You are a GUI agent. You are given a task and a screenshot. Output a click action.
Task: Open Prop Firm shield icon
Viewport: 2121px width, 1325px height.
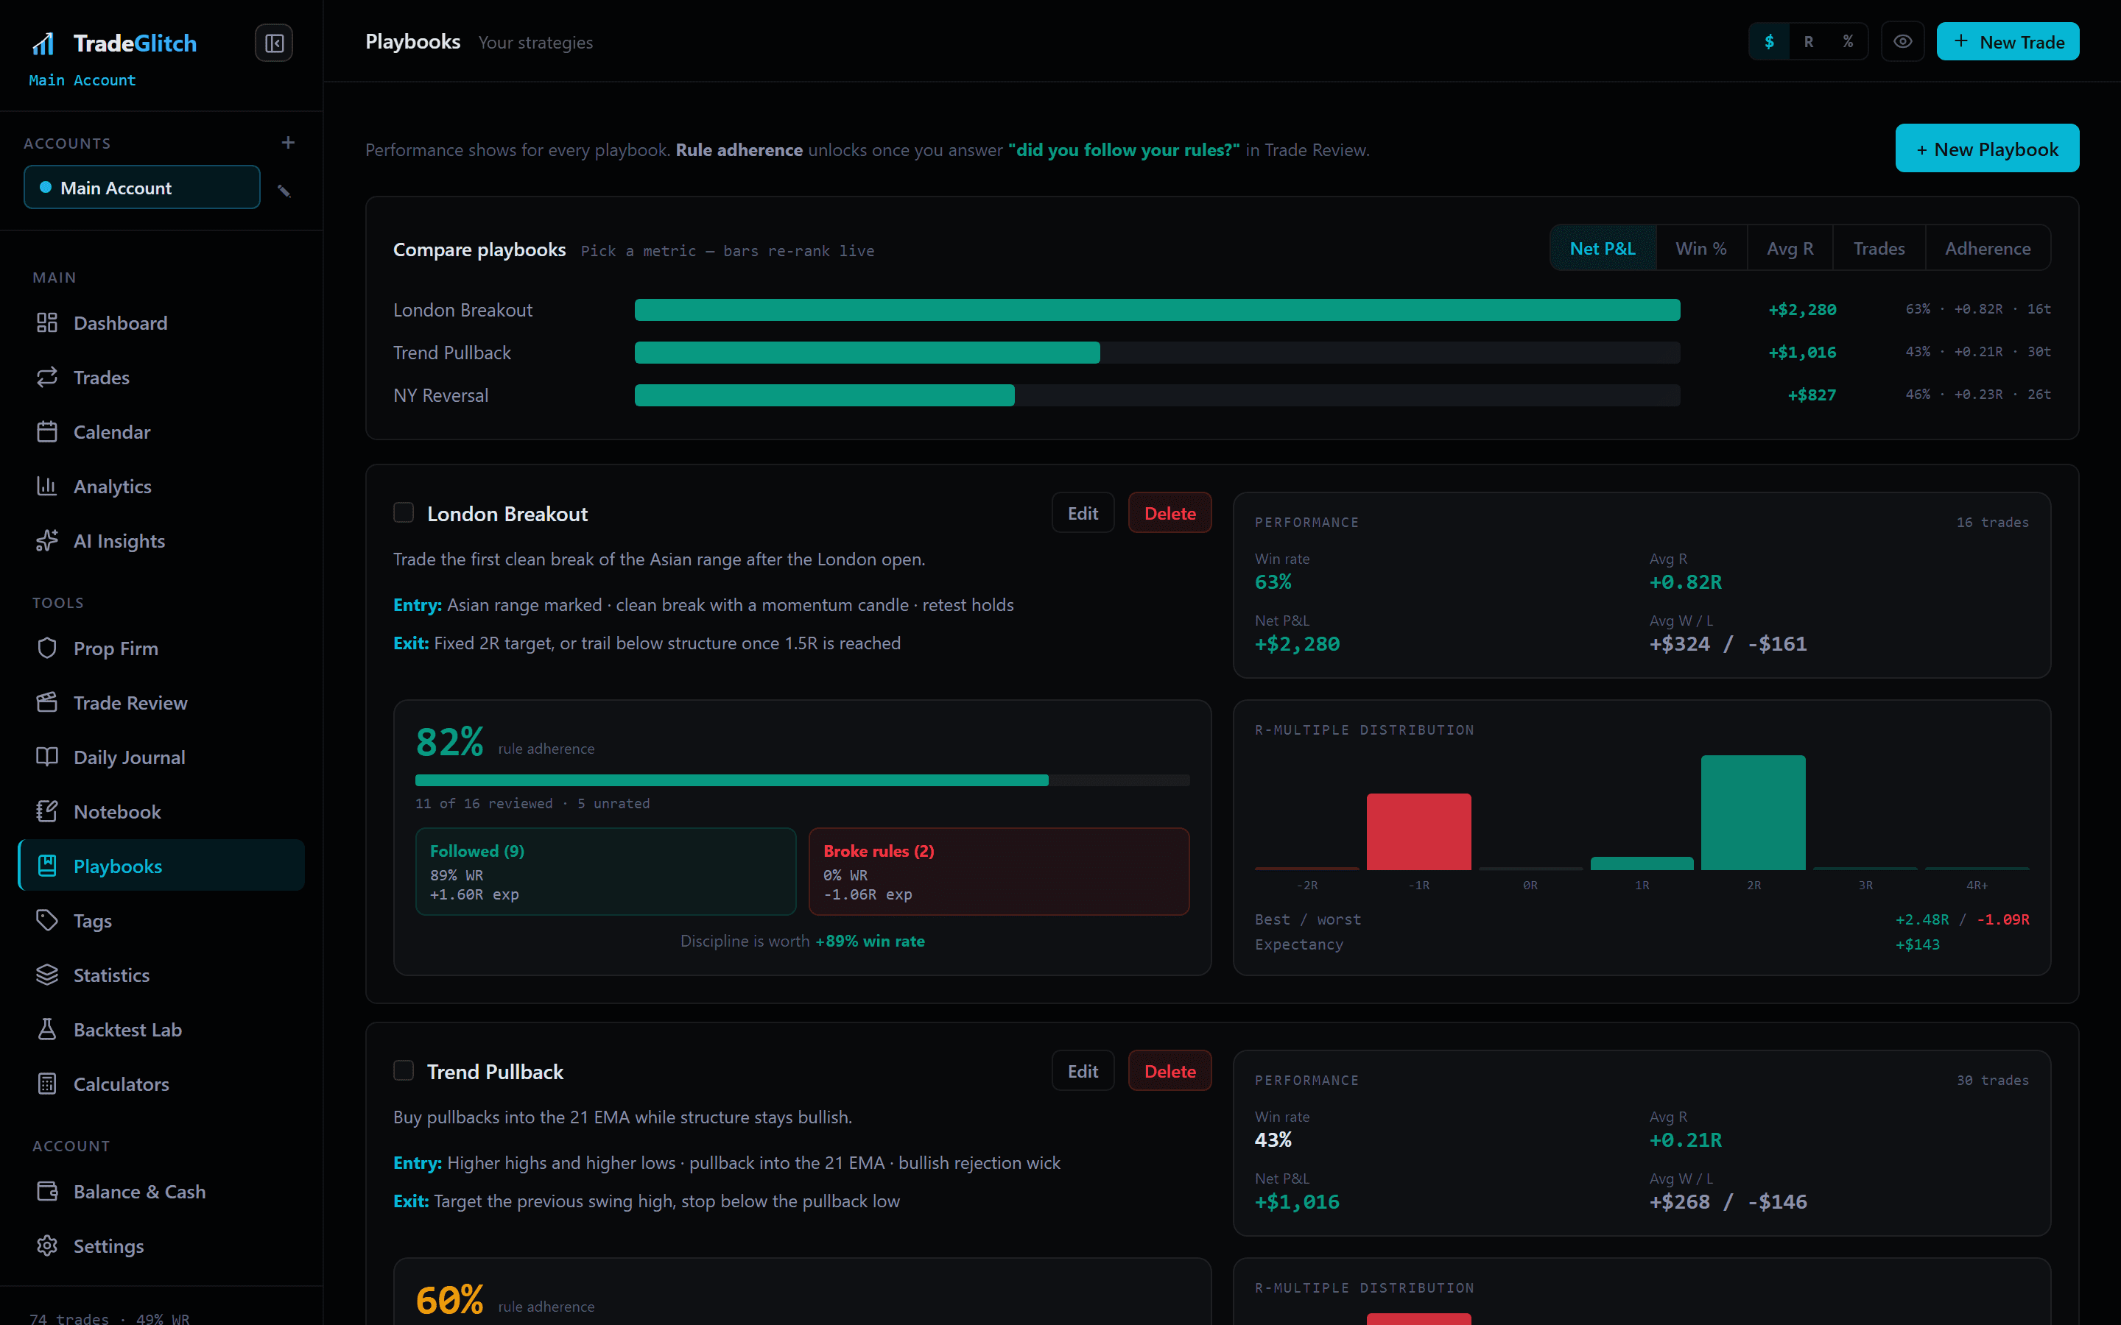[x=47, y=648]
